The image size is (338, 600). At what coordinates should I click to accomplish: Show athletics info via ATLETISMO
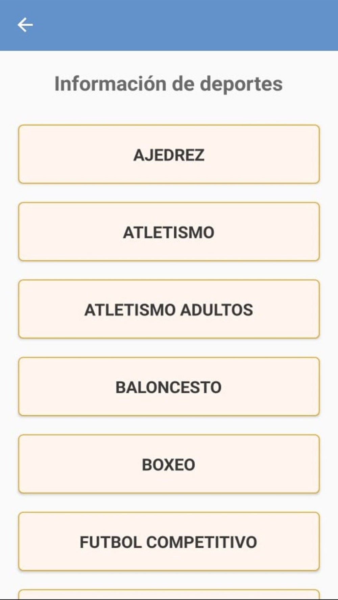pos(169,232)
